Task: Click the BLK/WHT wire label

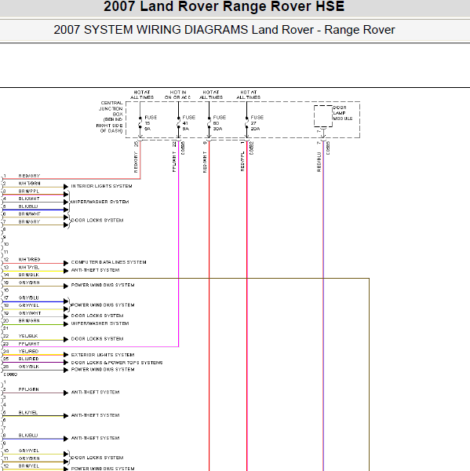Action: 29,199
